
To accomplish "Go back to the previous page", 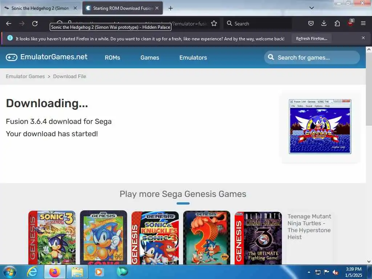I will (9, 24).
